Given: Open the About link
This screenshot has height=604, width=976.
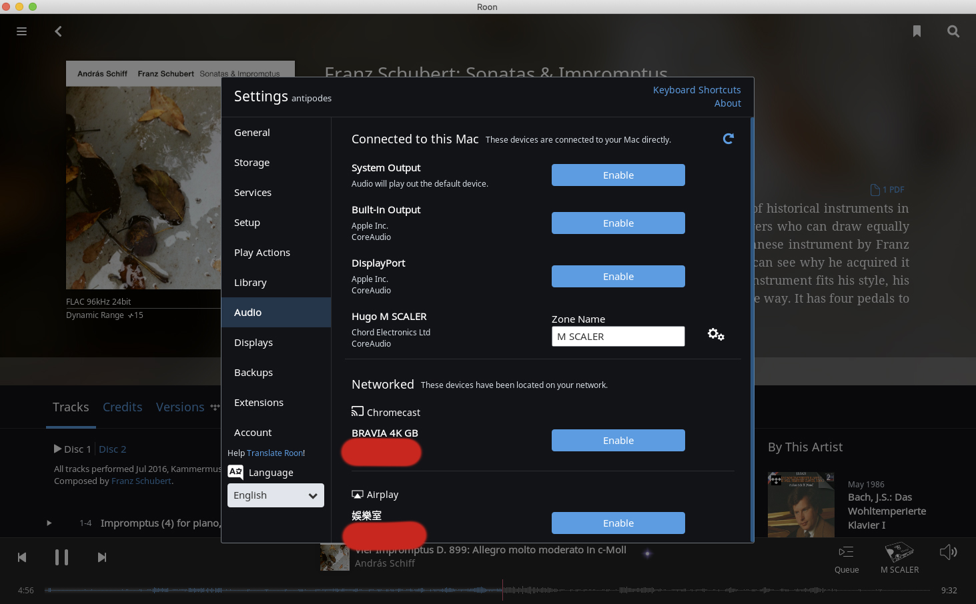Looking at the screenshot, I should (727, 103).
